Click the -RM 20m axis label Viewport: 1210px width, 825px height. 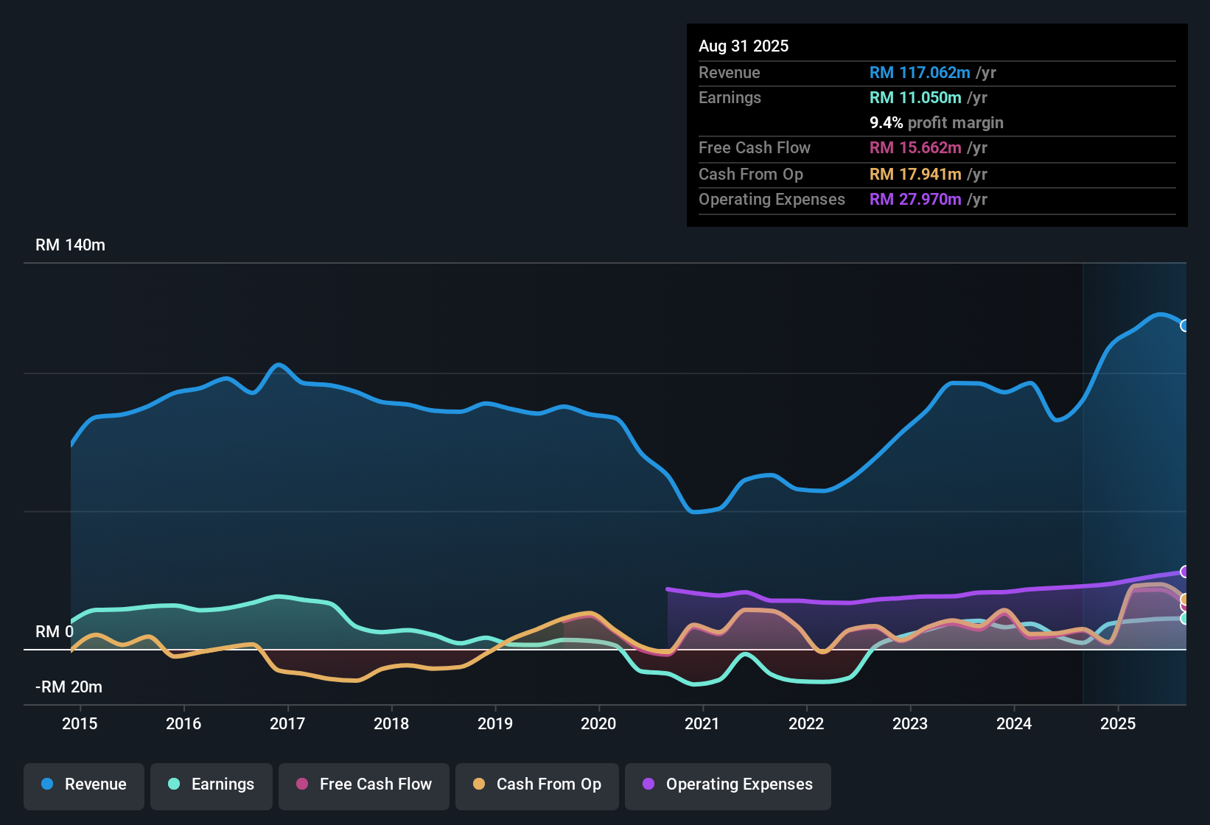(x=69, y=687)
